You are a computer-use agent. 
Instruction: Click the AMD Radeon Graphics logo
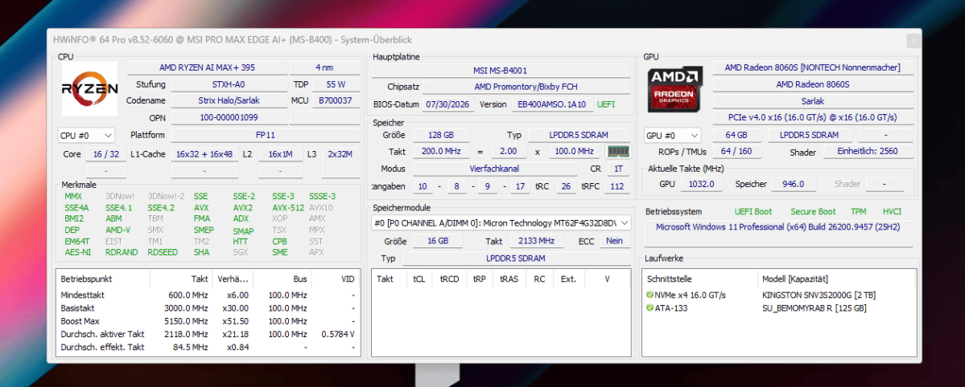point(674,89)
